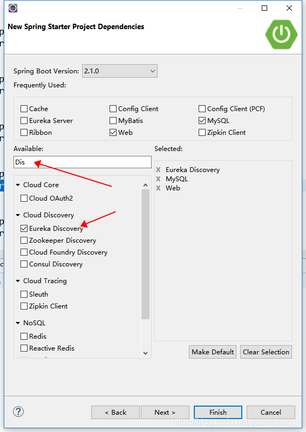Uncheck the frequently used MySQL checkbox

click(202, 121)
